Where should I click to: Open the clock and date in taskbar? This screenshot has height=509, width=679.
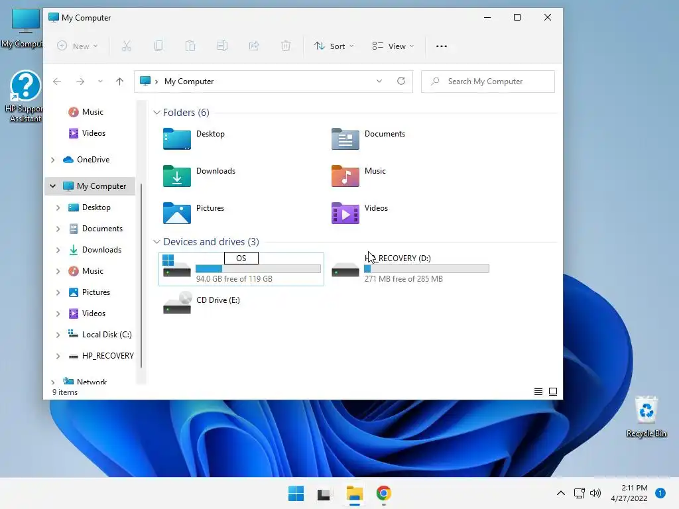[629, 493]
